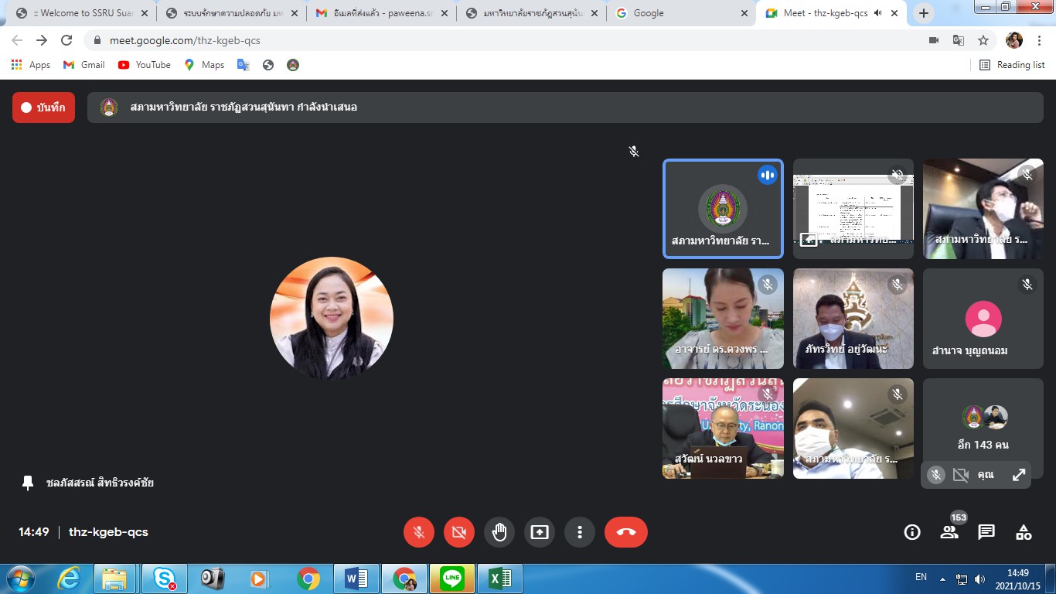Image resolution: width=1056 pixels, height=594 pixels.
Task: Click the red recording indicator button
Action: [43, 108]
